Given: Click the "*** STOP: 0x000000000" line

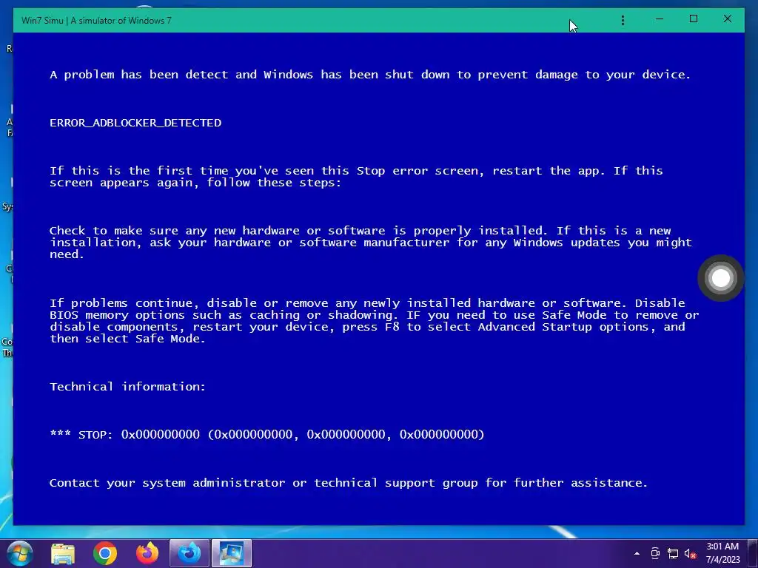Looking at the screenshot, I should [266, 434].
